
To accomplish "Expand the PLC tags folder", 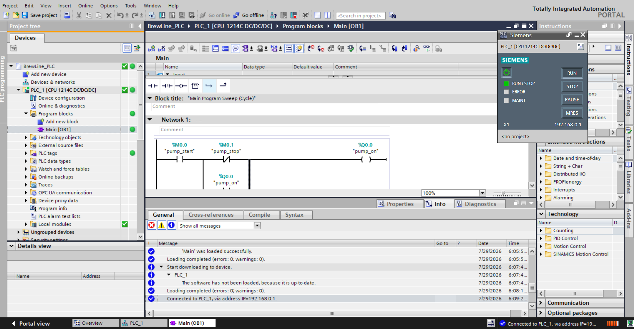I will pyautogui.click(x=26, y=153).
